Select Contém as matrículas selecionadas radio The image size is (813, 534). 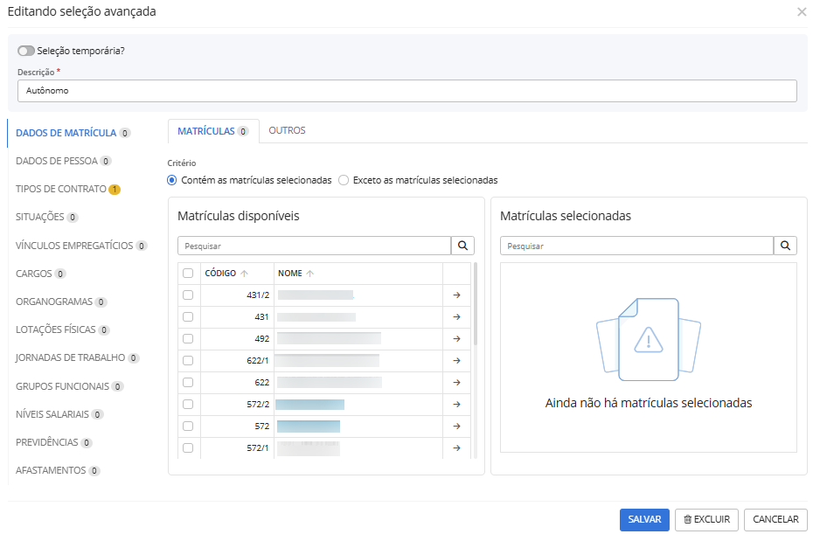click(x=172, y=180)
